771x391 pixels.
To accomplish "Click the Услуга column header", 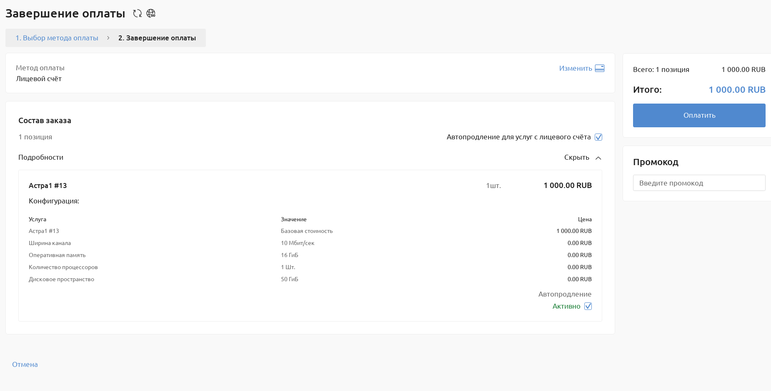I will point(38,219).
